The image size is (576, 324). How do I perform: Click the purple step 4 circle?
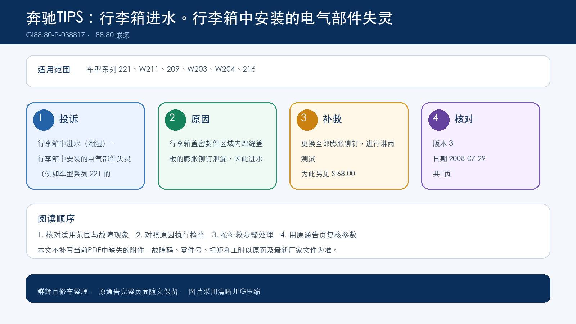click(439, 120)
